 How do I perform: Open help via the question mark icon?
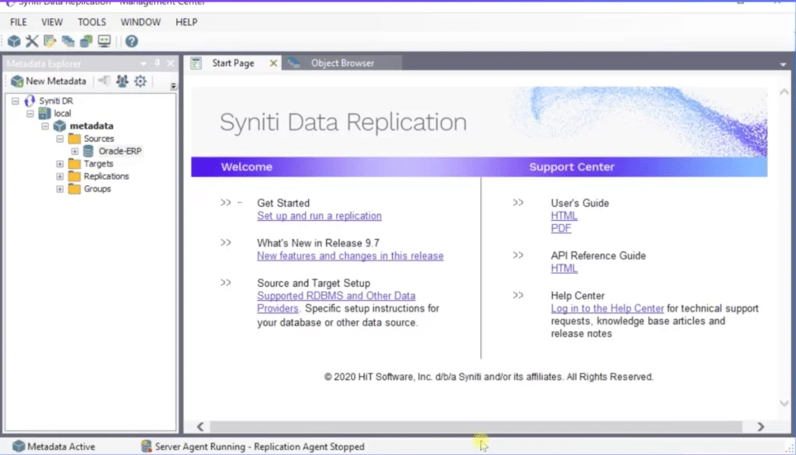click(x=132, y=41)
